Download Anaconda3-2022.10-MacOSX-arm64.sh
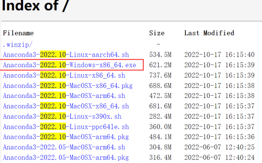Image resolution: width=262 pixels, height=163 pixels. (x=64, y=96)
